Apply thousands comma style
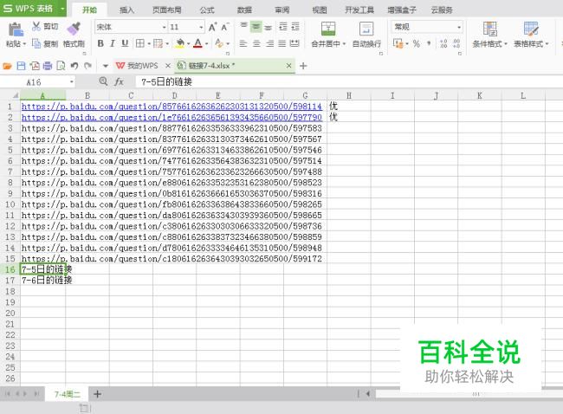 point(429,43)
